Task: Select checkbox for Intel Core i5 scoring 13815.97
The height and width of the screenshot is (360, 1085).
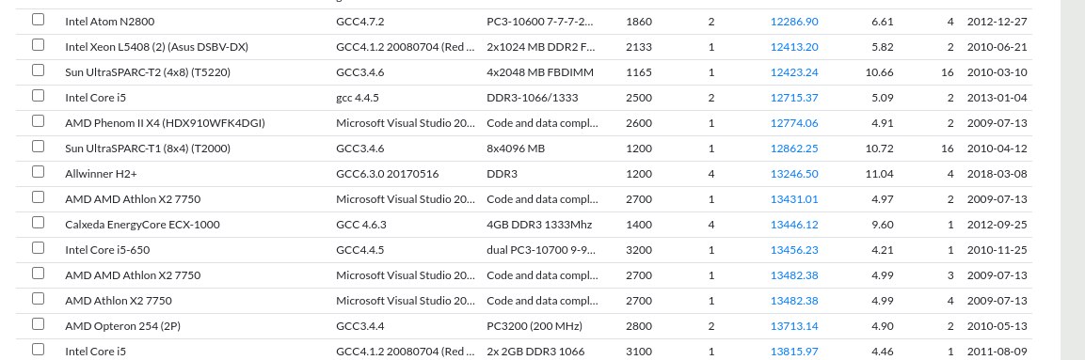Action: [38, 349]
